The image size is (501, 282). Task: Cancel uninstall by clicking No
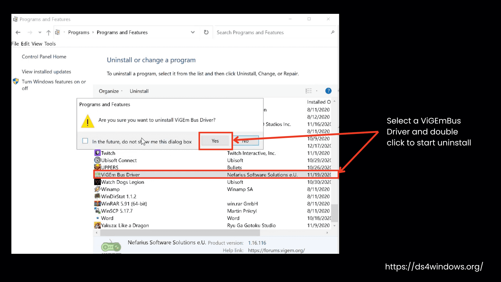(x=245, y=141)
